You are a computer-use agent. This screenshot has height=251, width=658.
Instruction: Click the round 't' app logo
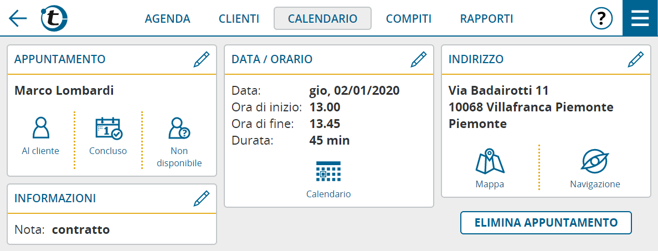tap(54, 18)
